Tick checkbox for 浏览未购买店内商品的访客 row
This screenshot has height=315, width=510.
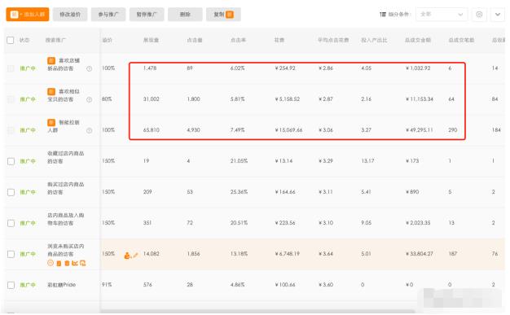tap(11, 254)
